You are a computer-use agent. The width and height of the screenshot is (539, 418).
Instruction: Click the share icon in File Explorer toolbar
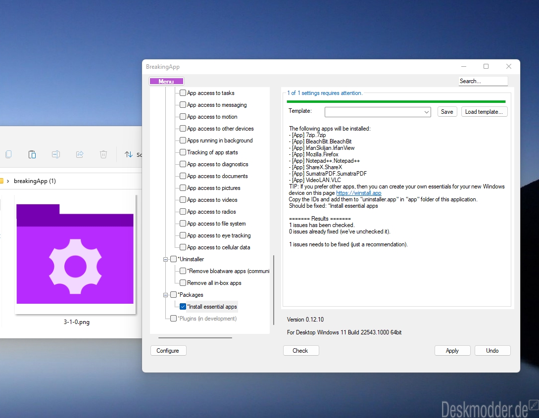[80, 154]
